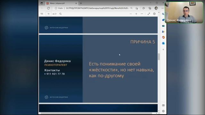Open the sidebar Office icon
This screenshot has height=115, width=205.
click(163, 37)
